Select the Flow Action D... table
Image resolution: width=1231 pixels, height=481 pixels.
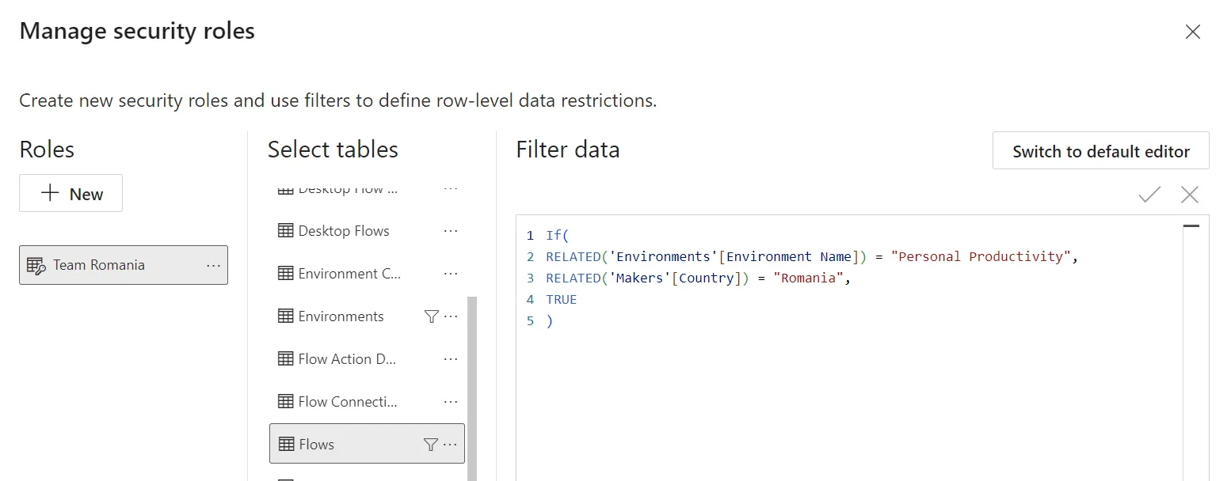pos(367,359)
